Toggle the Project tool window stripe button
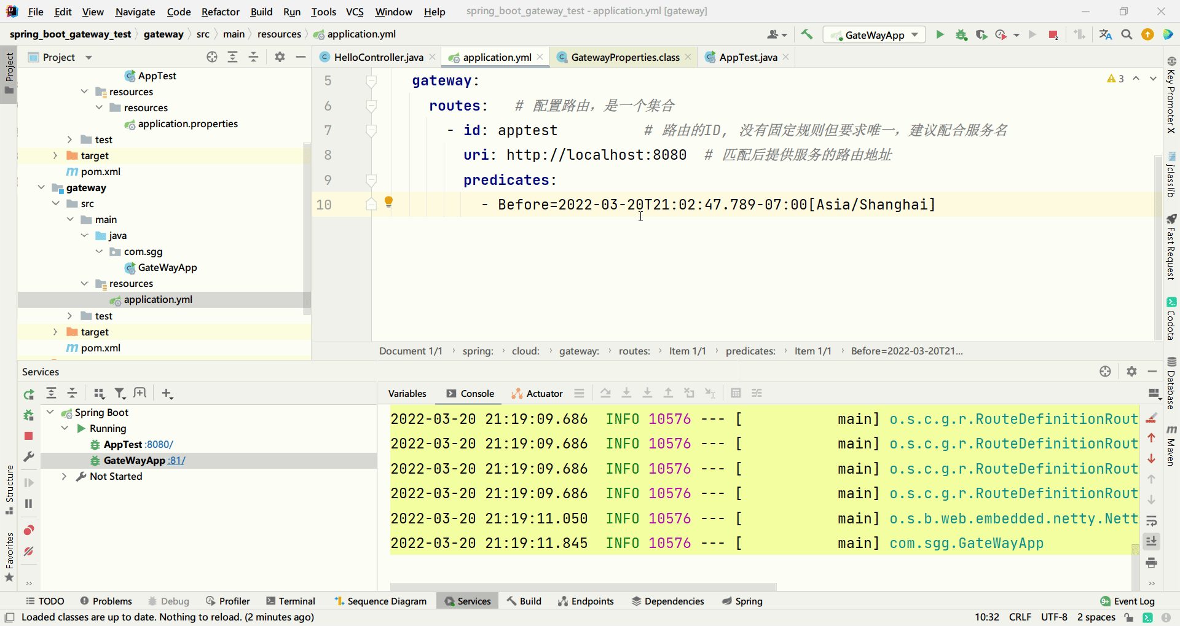This screenshot has width=1180, height=626. [9, 73]
